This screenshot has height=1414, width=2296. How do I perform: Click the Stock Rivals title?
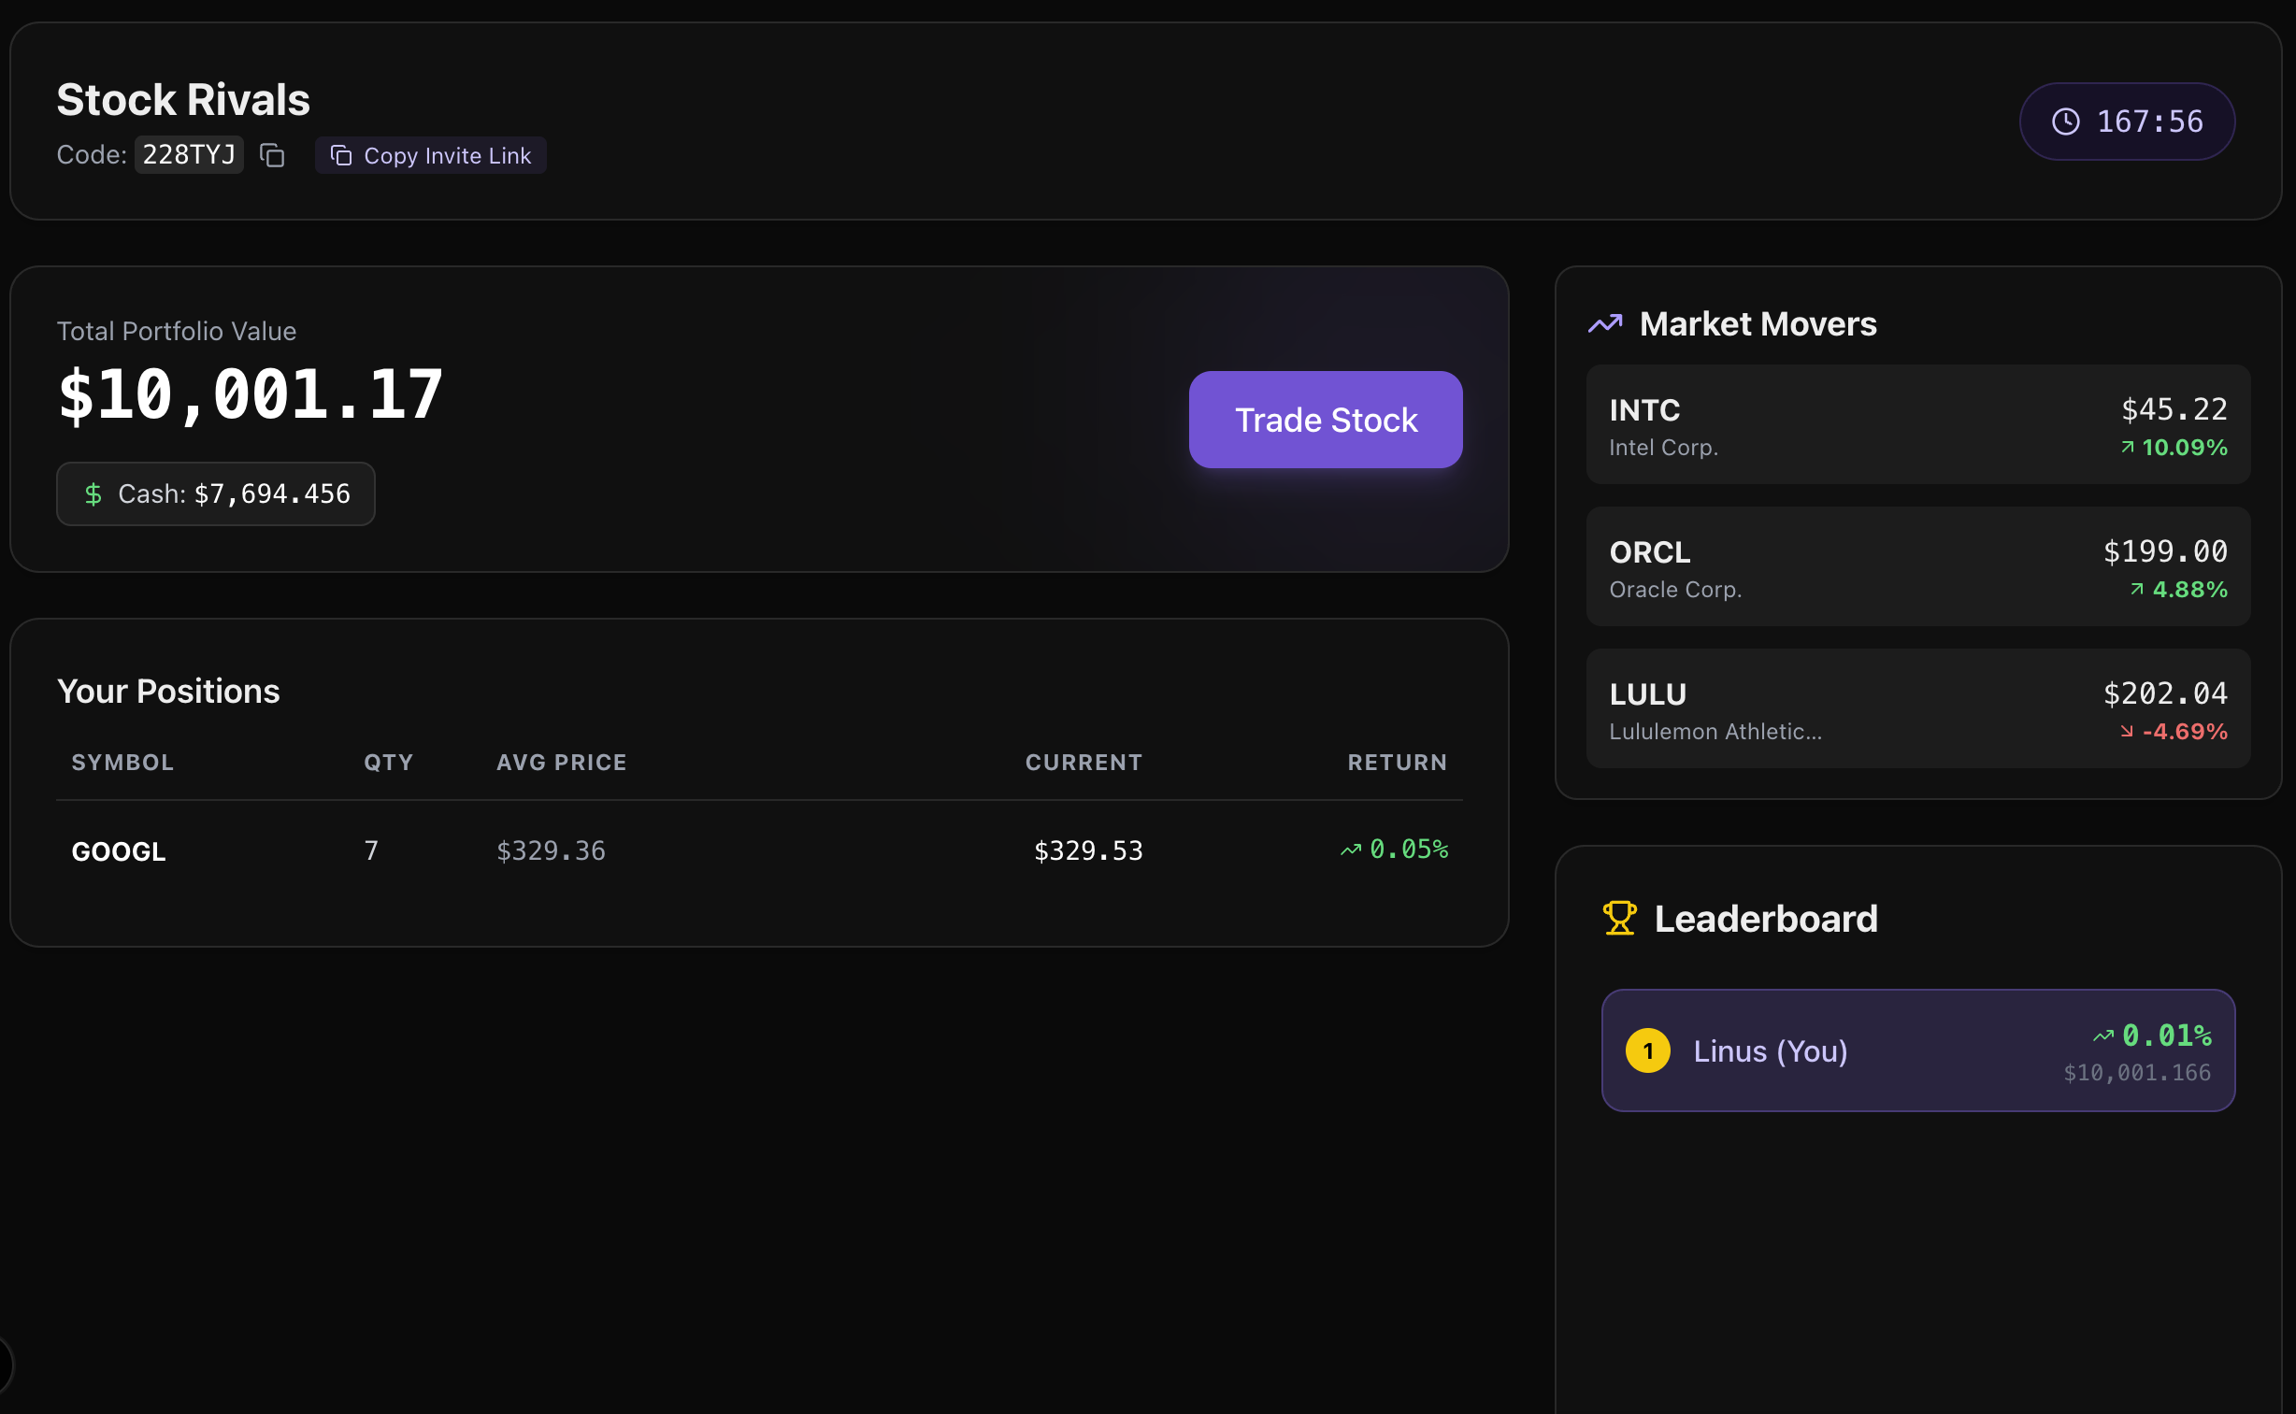[x=183, y=98]
